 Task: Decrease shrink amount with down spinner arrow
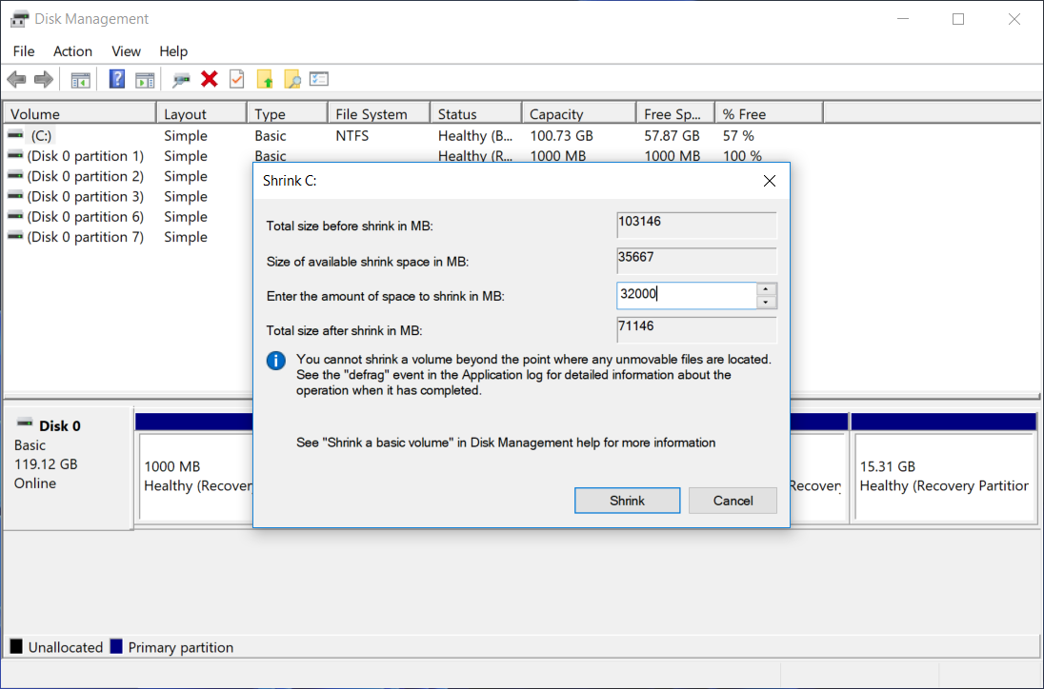pyautogui.click(x=767, y=303)
